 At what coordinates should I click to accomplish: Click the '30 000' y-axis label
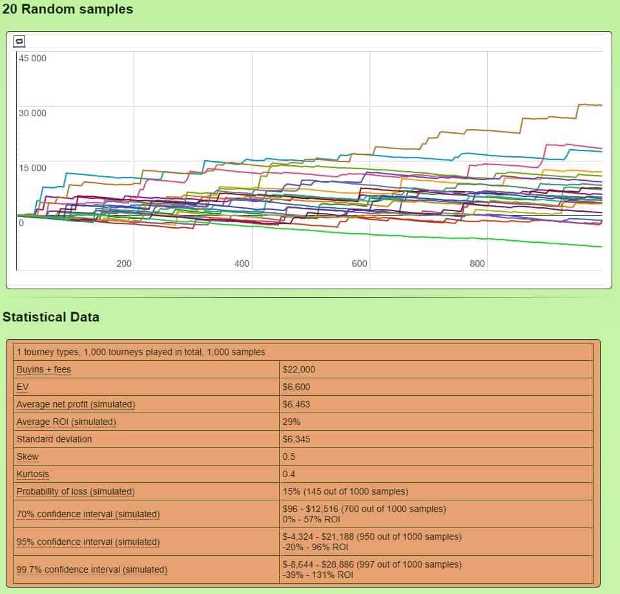coord(32,114)
